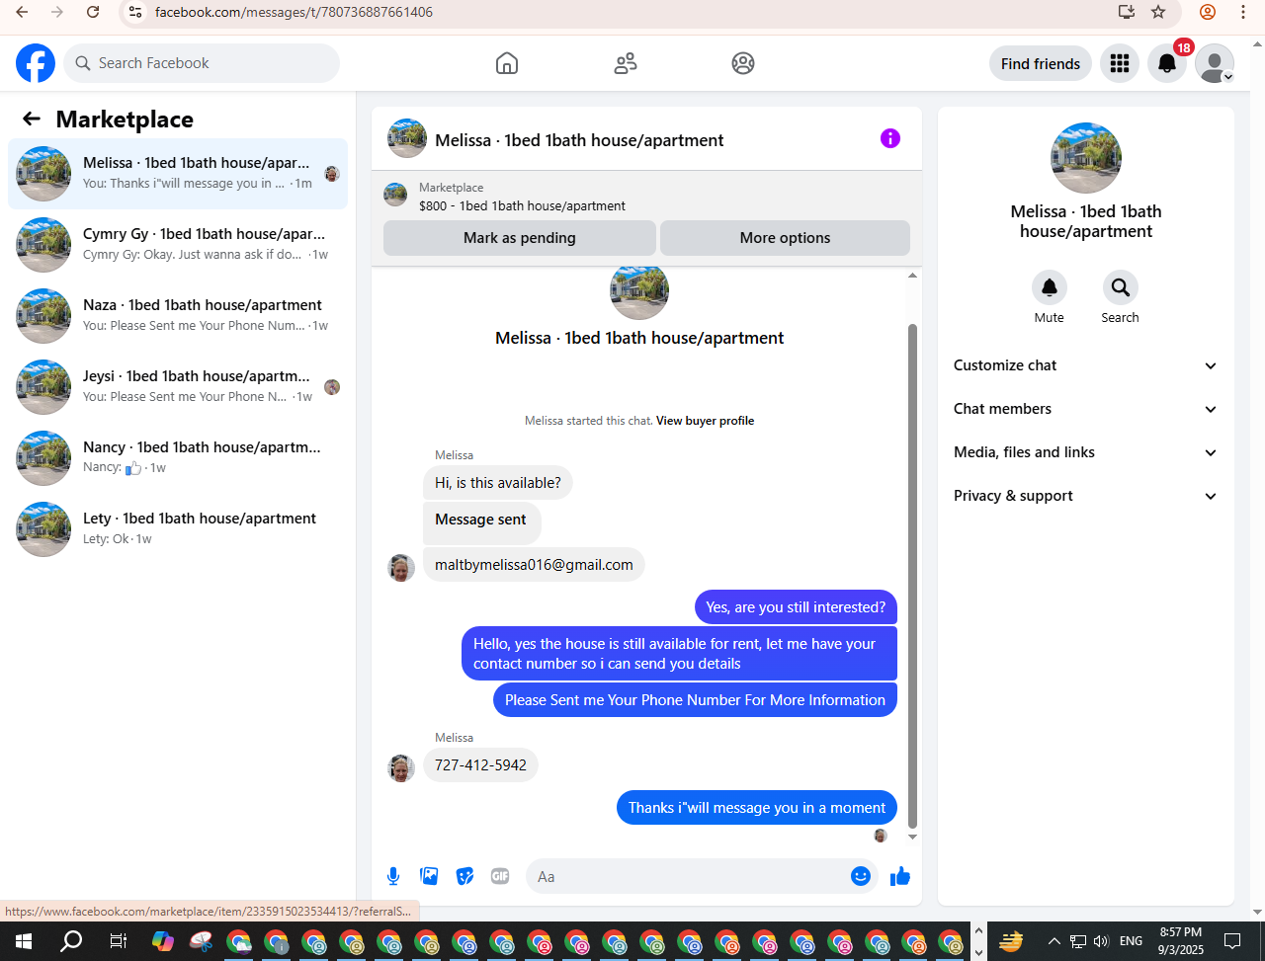The height and width of the screenshot is (961, 1265).
Task: Focus the Aa message input field
Action: pyautogui.click(x=690, y=876)
